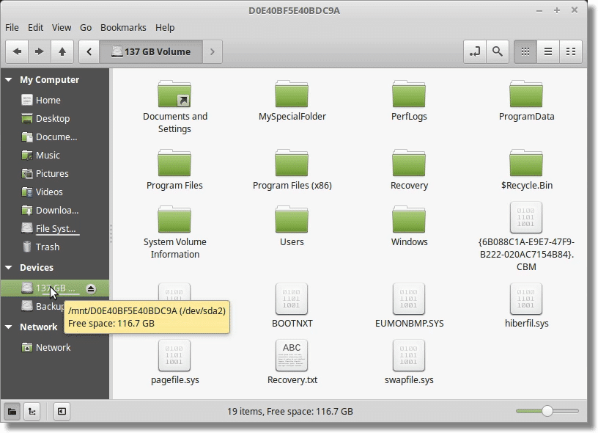Select the places sidebar icon
Screen dimensions: 598x433
[10, 412]
